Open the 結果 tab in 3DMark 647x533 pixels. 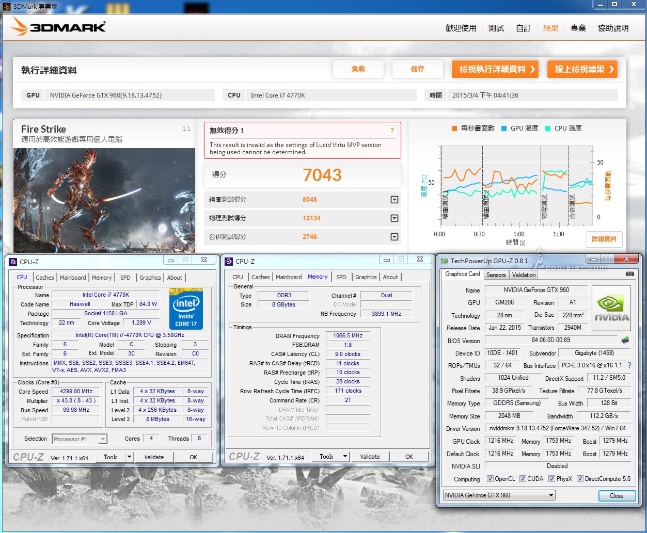tap(550, 28)
